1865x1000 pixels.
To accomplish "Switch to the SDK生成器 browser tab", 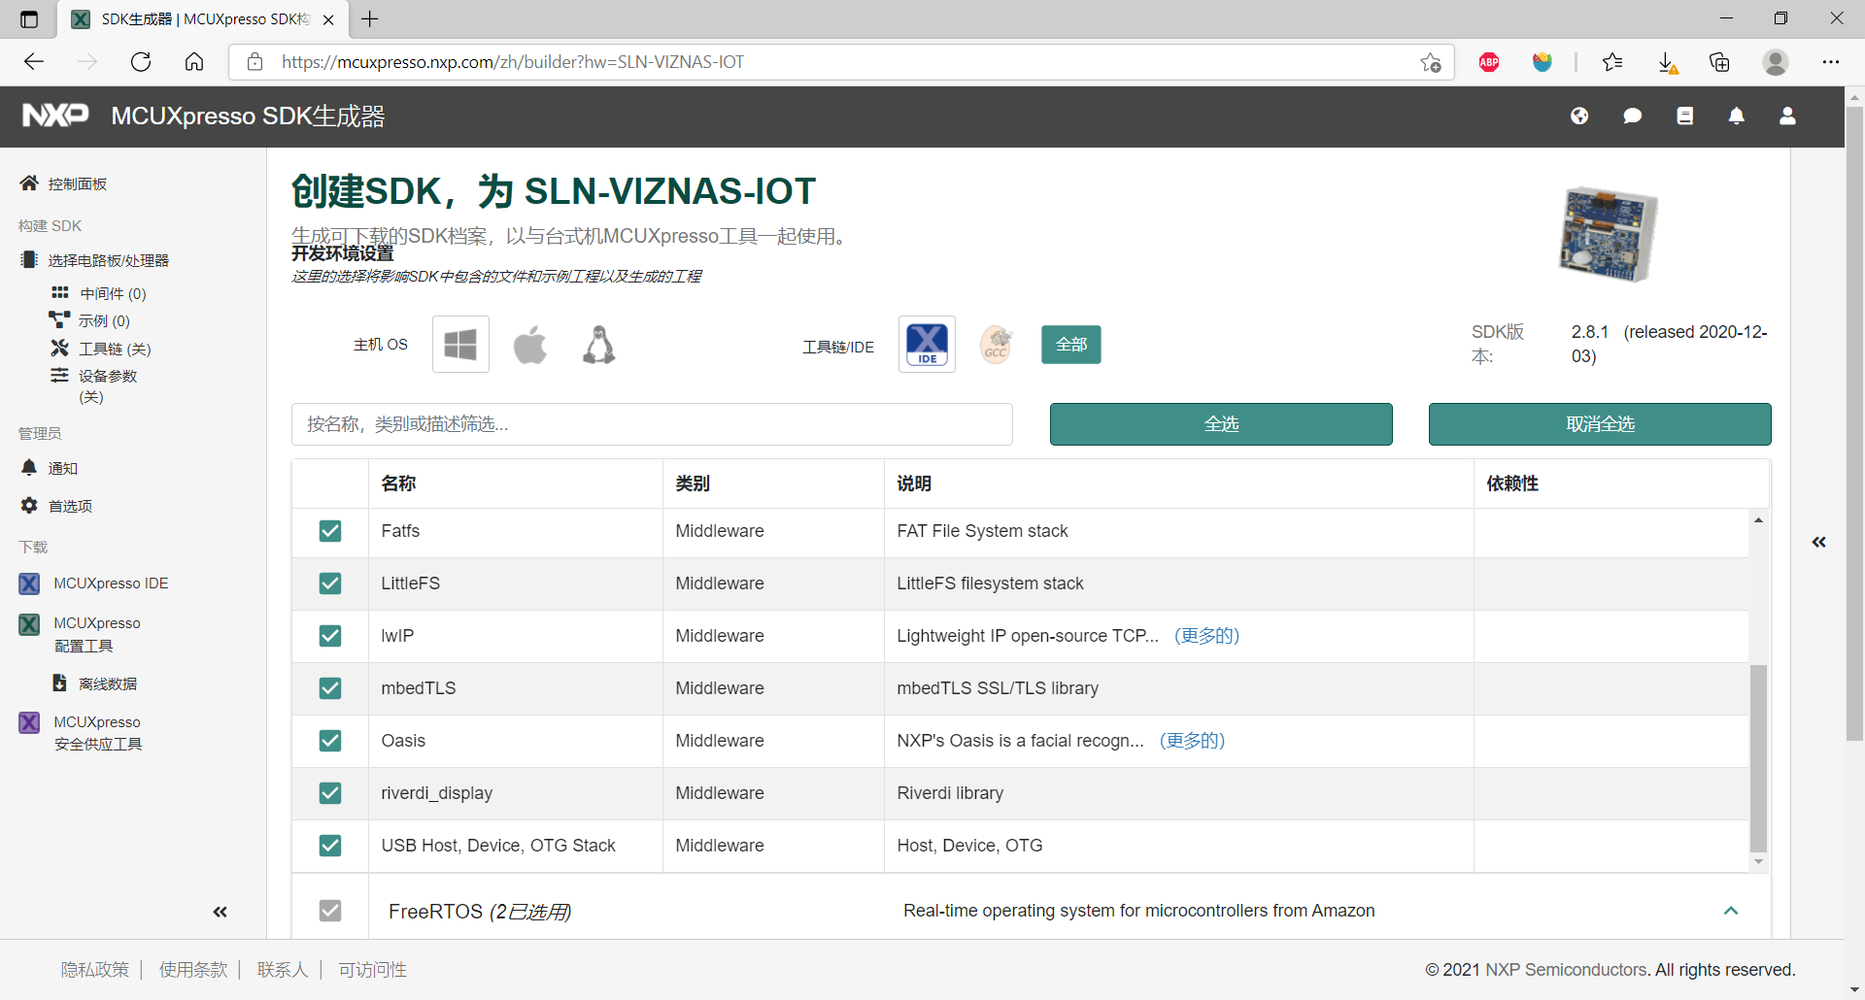I will click(204, 19).
